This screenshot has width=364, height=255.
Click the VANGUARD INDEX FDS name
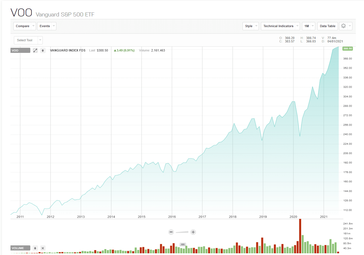68,50
